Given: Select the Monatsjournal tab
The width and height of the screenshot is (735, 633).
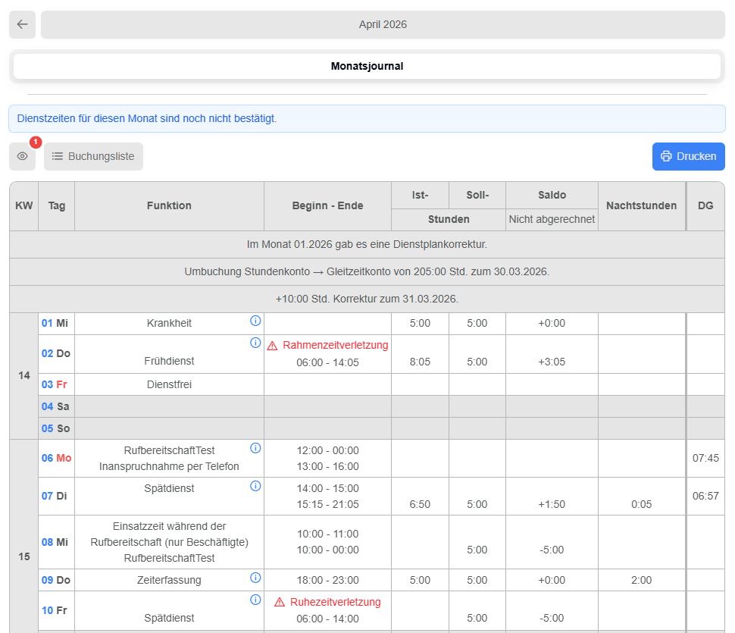Looking at the screenshot, I should pyautogui.click(x=367, y=66).
